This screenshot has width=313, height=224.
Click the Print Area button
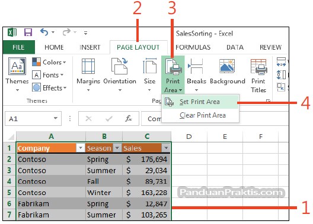(173, 74)
